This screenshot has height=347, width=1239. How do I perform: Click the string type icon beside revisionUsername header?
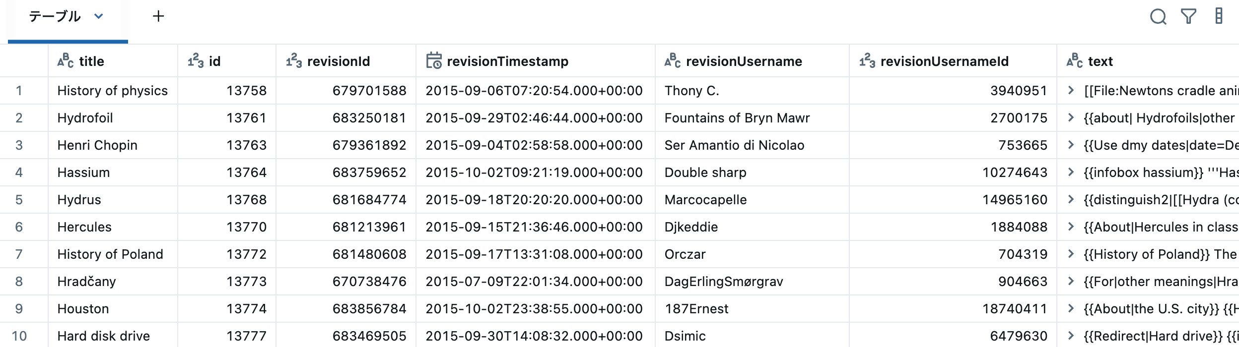(x=673, y=61)
